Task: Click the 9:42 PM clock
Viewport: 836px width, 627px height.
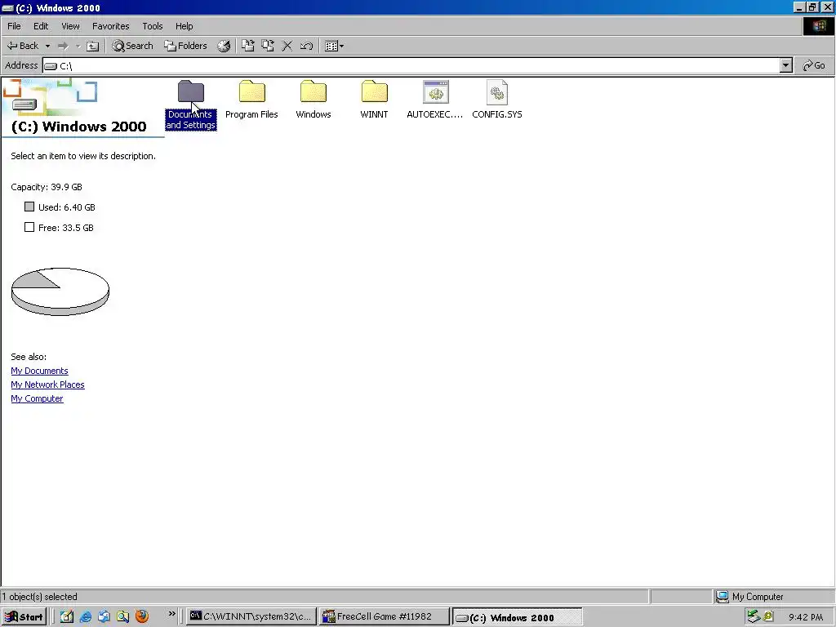Action: pyautogui.click(x=806, y=617)
